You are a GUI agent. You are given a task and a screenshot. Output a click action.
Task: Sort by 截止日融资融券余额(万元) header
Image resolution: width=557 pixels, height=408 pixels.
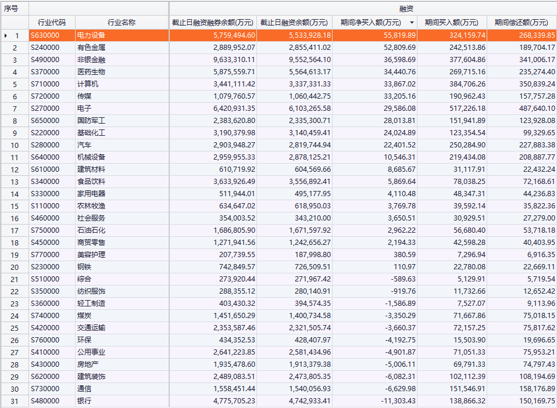pyautogui.click(x=212, y=23)
